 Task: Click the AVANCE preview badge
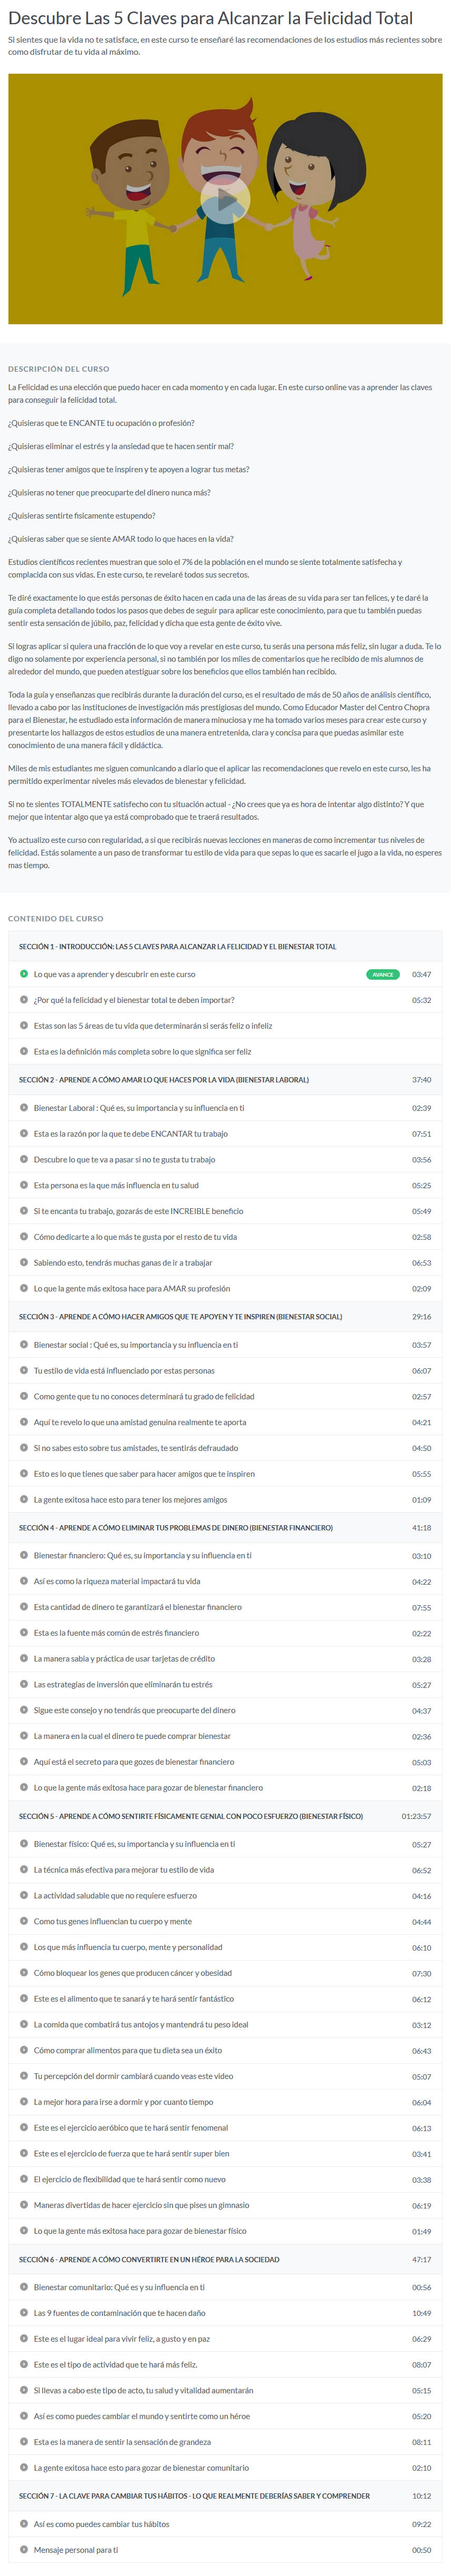pyautogui.click(x=382, y=974)
